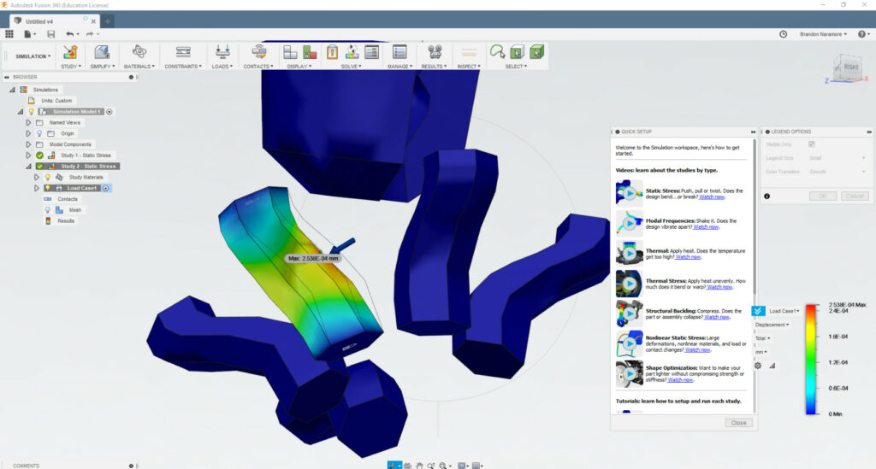Click the Structural Loads icon
The image size is (876, 469).
click(x=222, y=52)
